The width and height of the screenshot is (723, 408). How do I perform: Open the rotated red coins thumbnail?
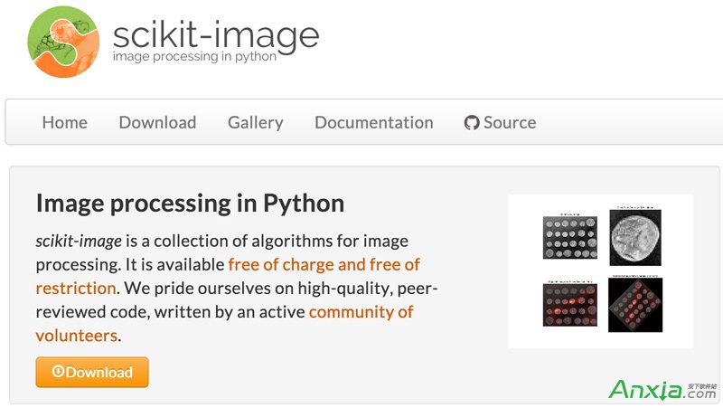(635, 305)
